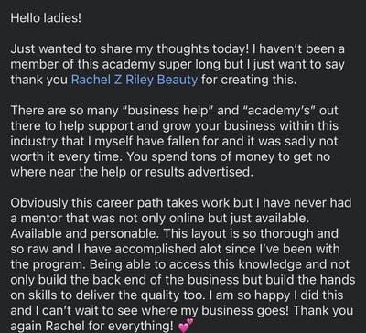Click the "Hello ladies!" greeting line

(46, 18)
